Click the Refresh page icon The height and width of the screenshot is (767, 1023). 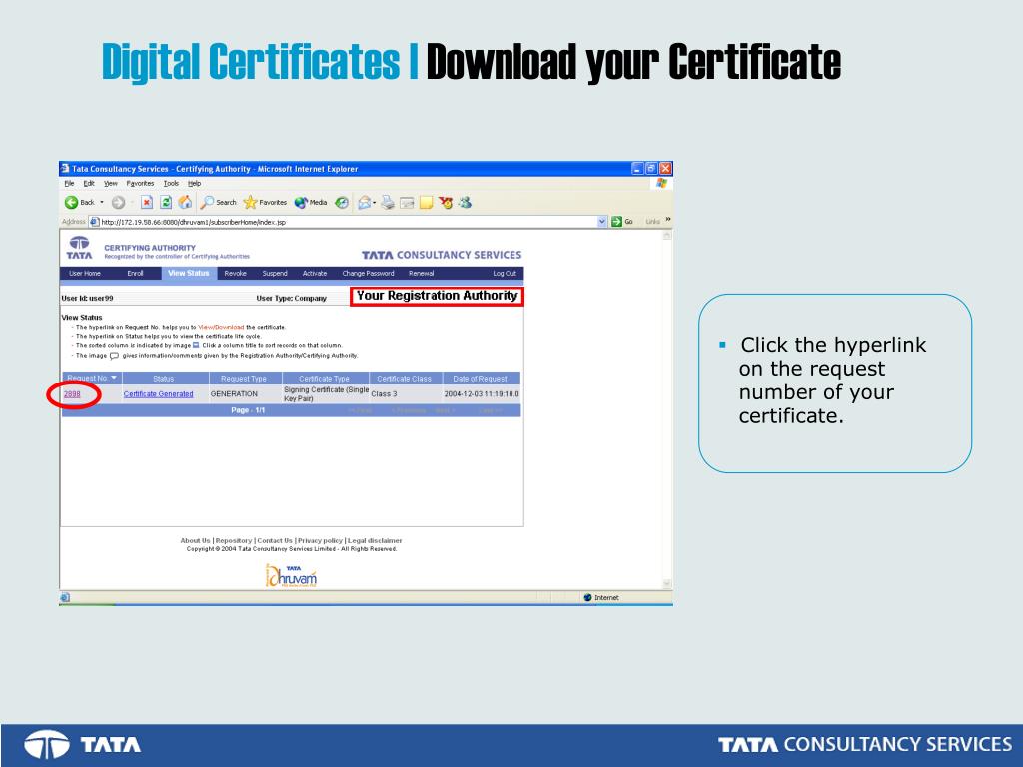[x=166, y=202]
